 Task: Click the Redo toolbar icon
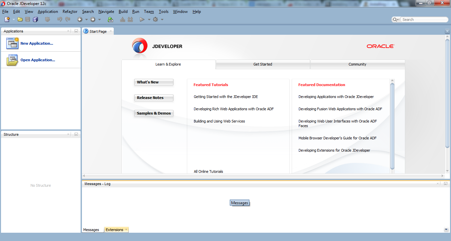(68, 20)
